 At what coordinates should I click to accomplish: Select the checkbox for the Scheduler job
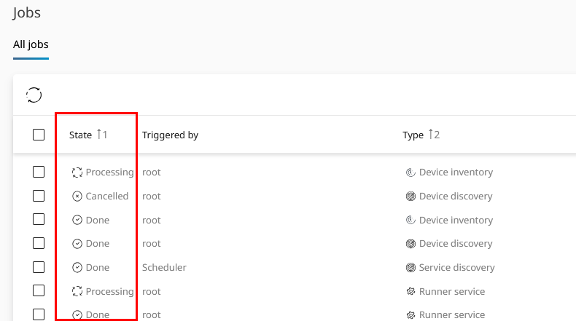point(39,268)
